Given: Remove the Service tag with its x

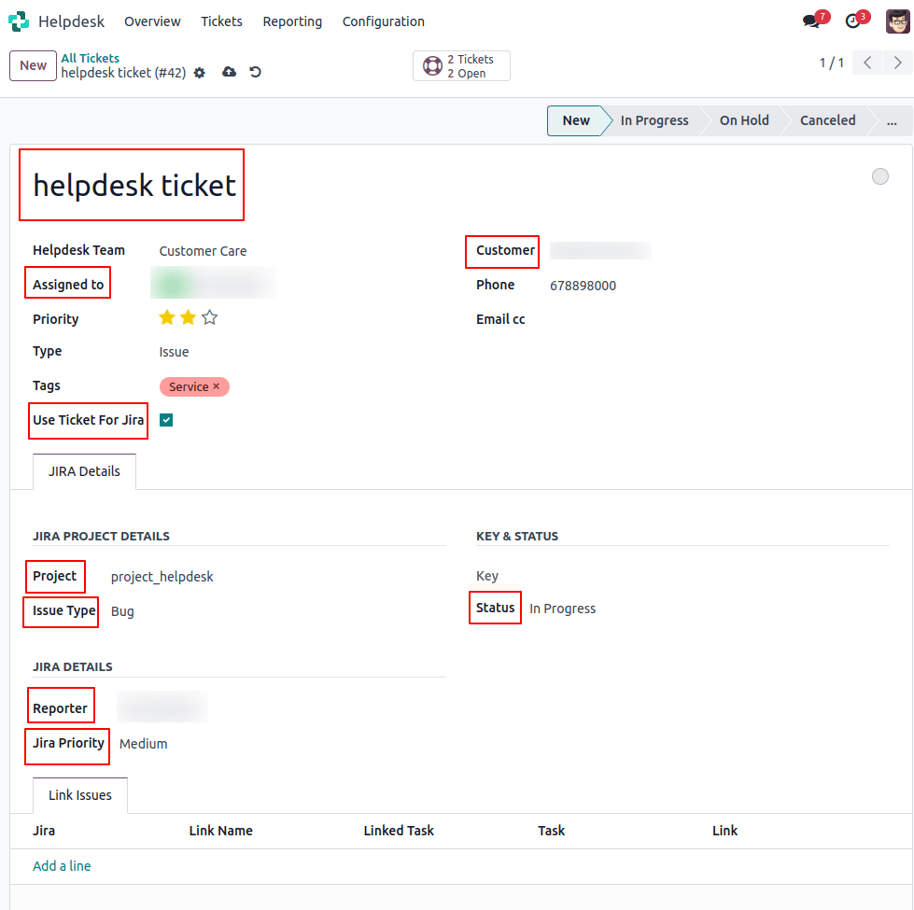Looking at the screenshot, I should point(217,386).
